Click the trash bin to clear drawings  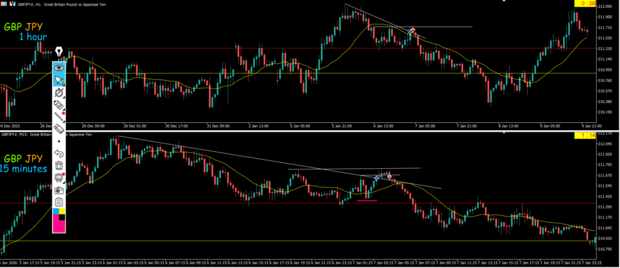click(59, 165)
